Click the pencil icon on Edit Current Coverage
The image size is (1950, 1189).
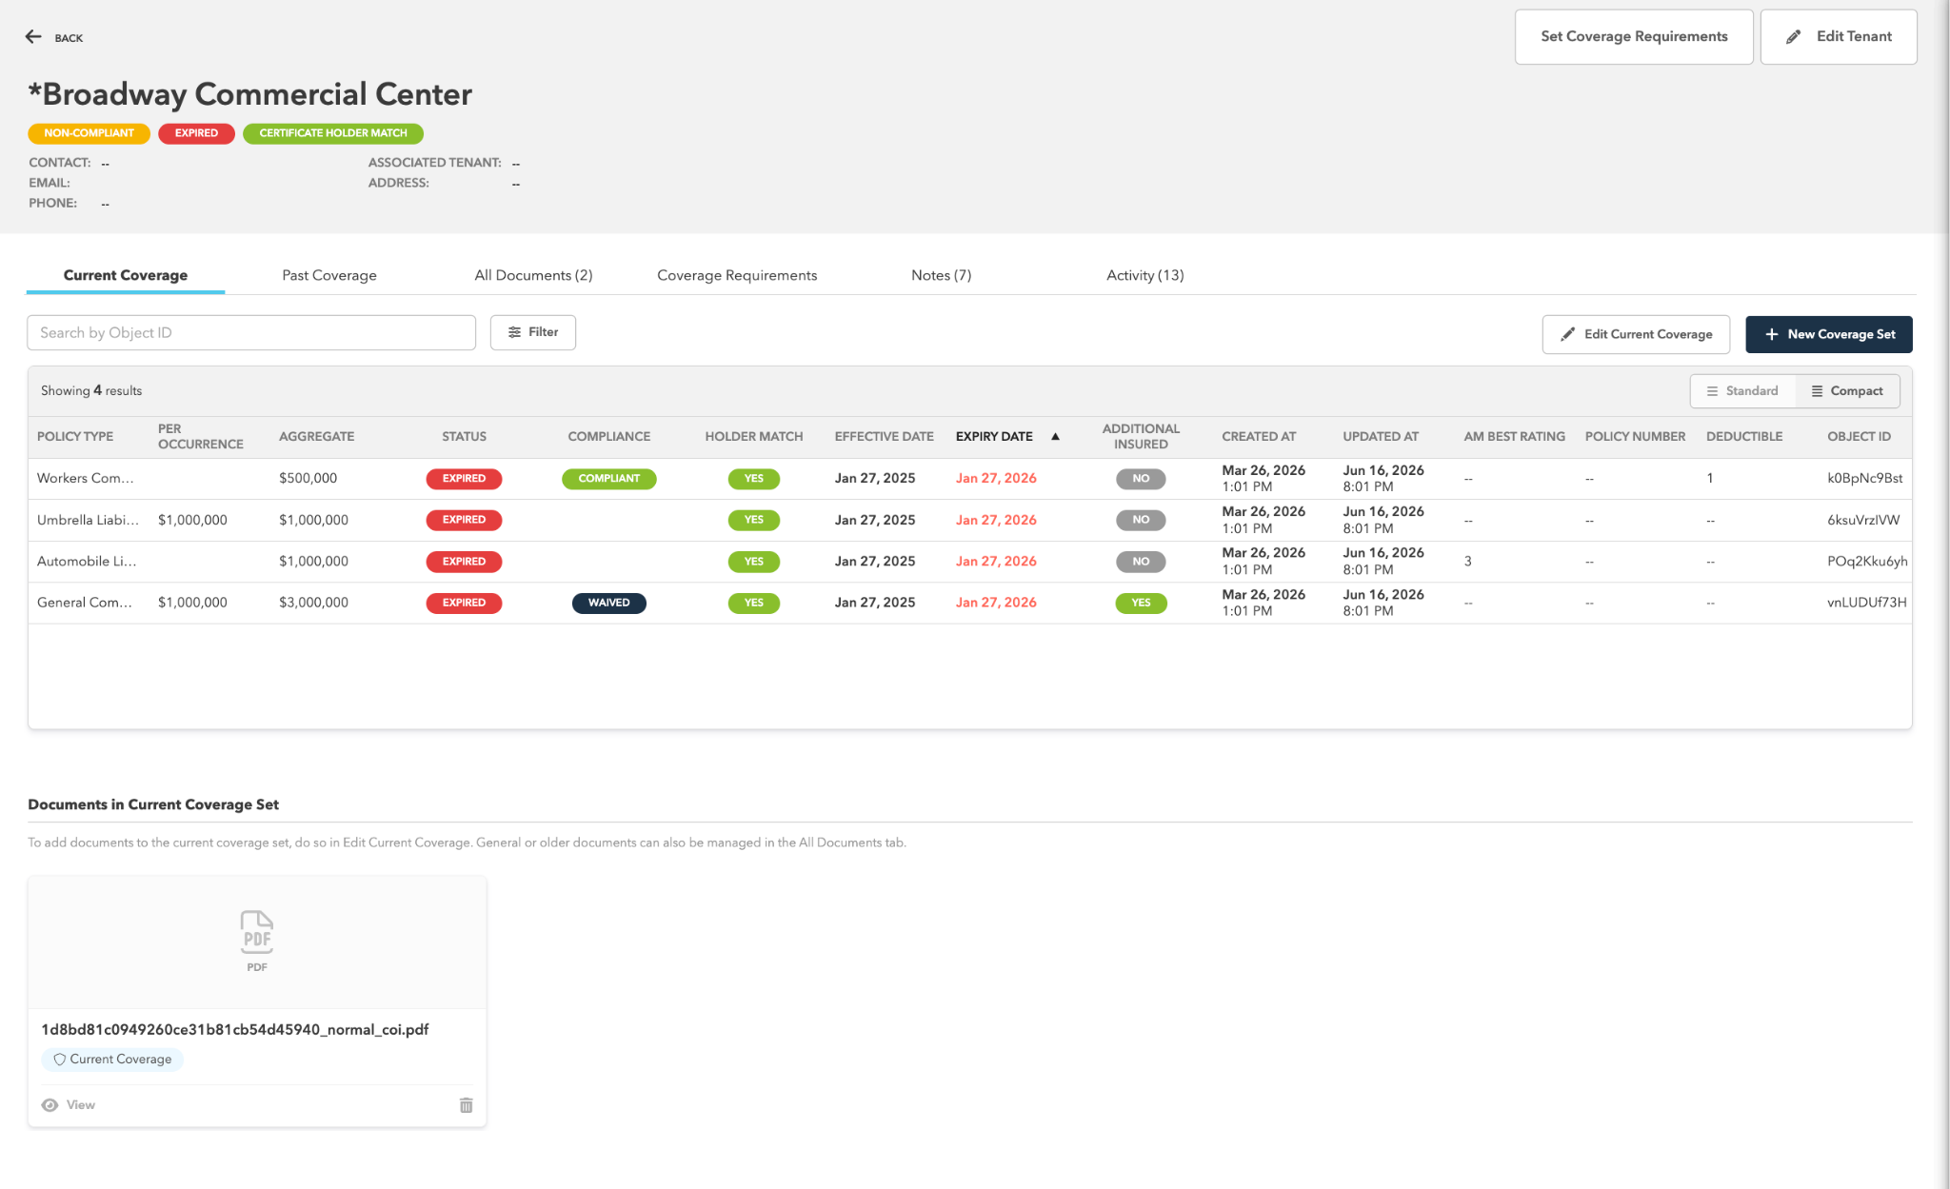click(x=1567, y=334)
